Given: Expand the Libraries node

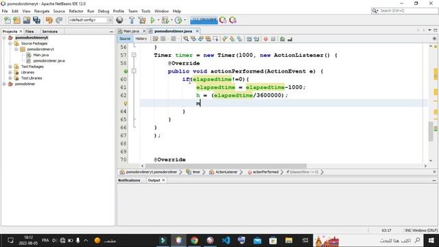Looking at the screenshot, I should 10,72.
